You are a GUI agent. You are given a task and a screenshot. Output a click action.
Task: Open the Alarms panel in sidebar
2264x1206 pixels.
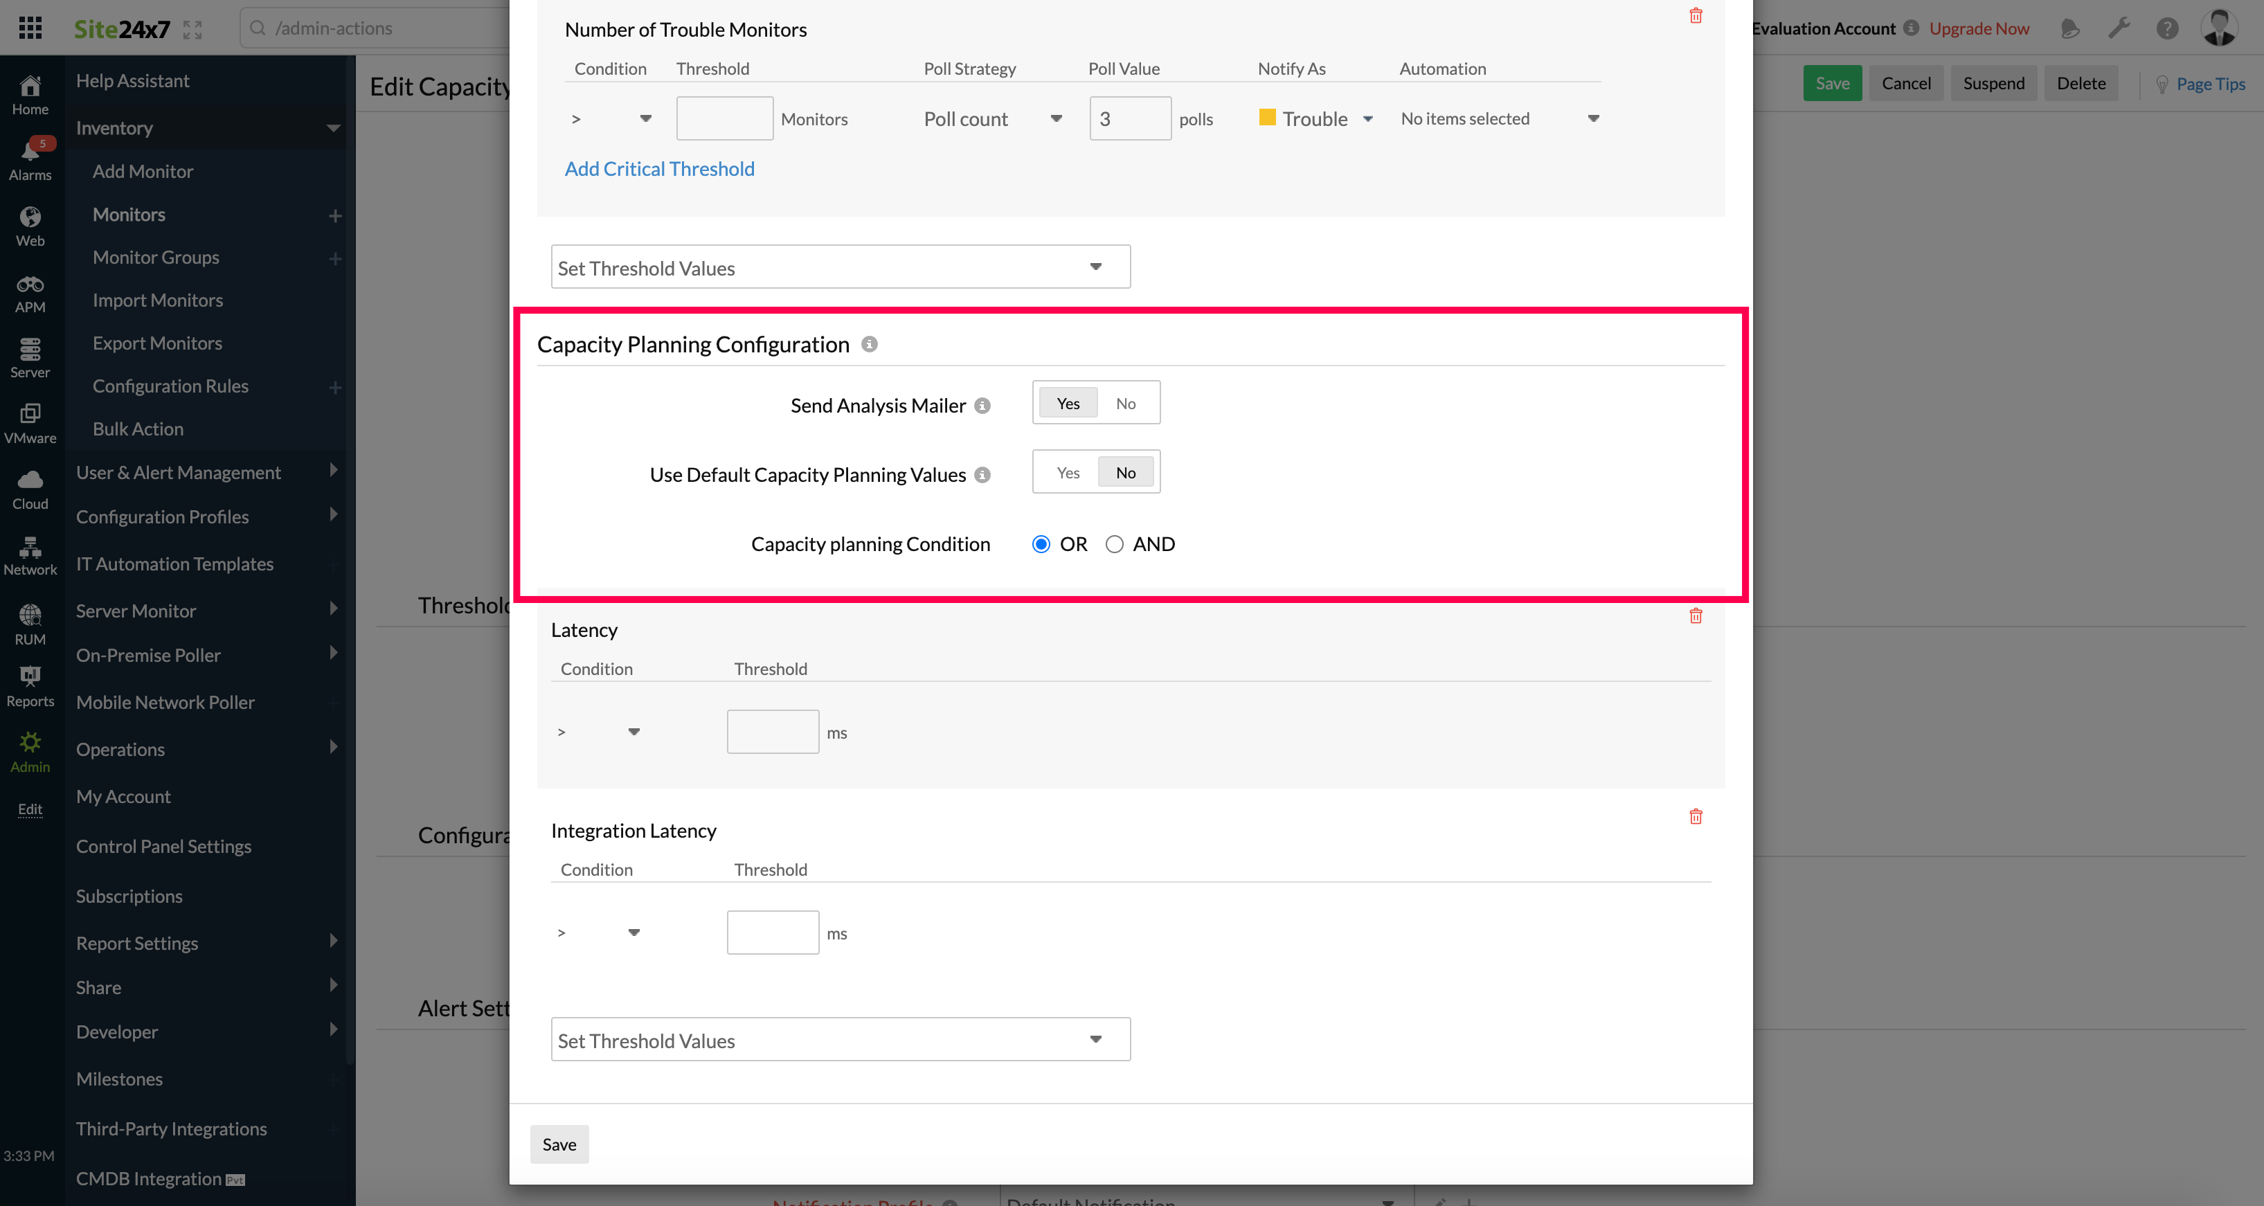coord(30,156)
